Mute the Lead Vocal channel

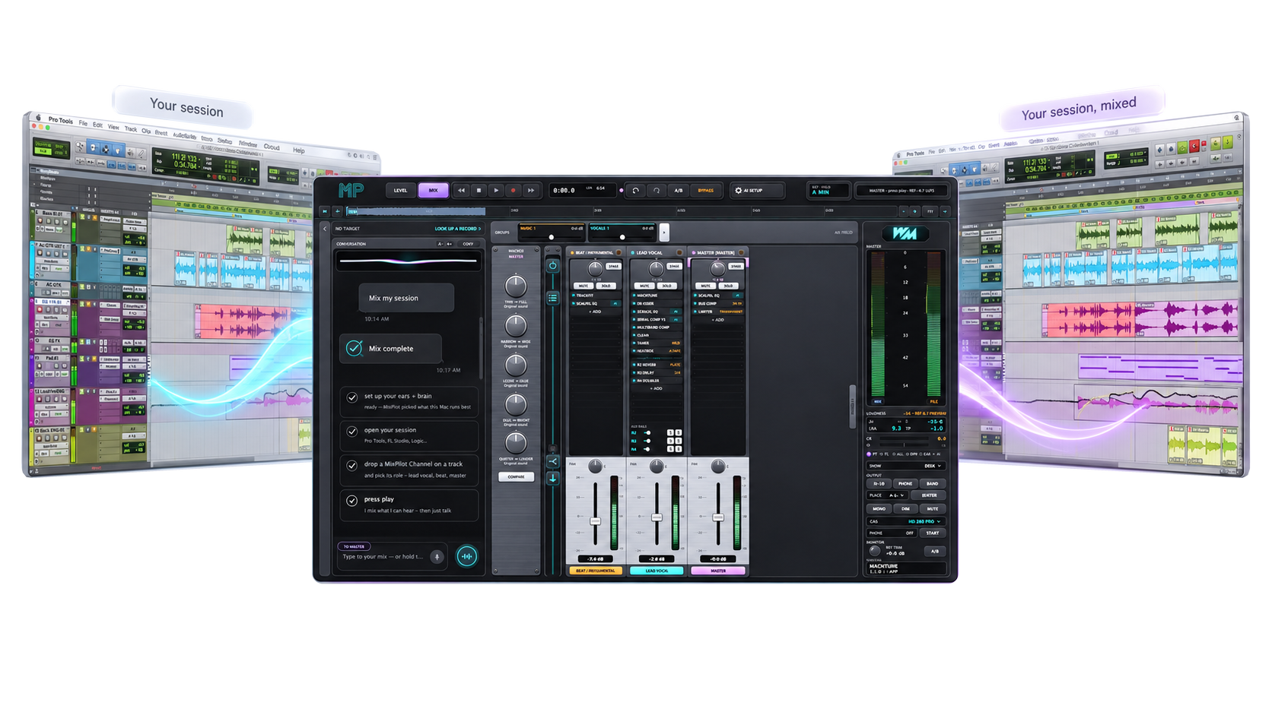click(644, 286)
